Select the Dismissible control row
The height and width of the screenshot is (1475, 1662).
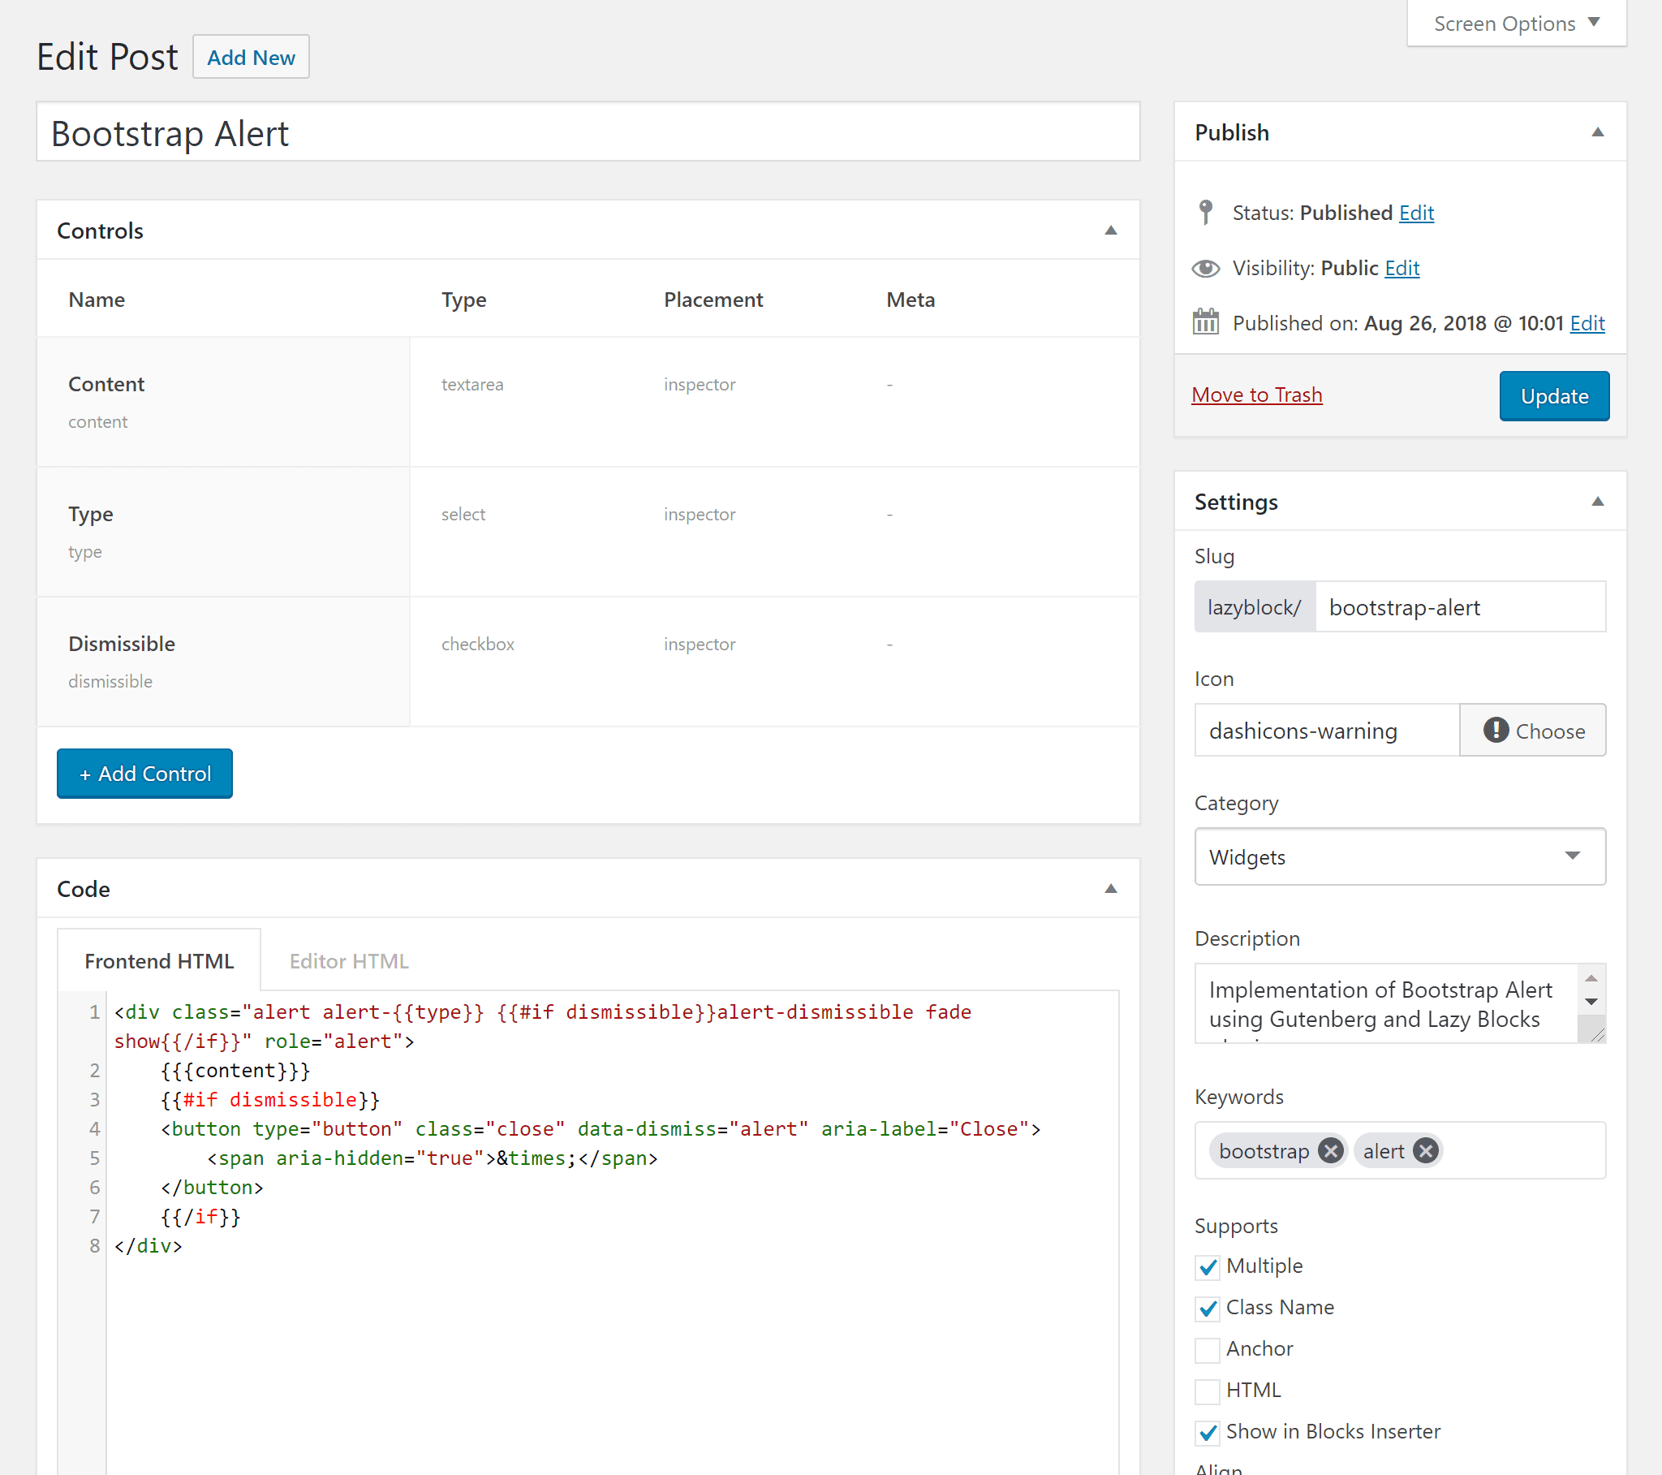tap(588, 662)
